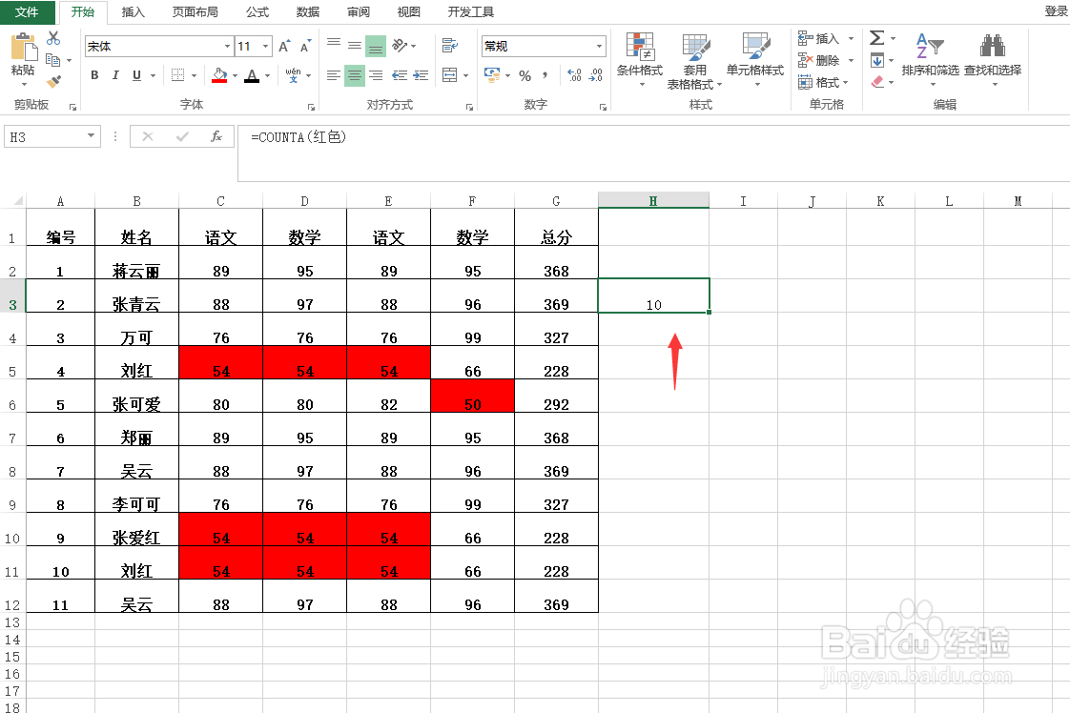Increase font size with larger A icon
Screen dimensions: 1070x713
[x=284, y=47]
